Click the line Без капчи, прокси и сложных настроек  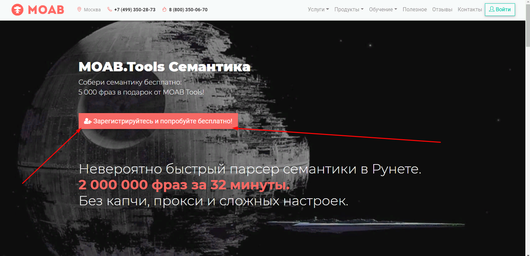tap(213, 201)
